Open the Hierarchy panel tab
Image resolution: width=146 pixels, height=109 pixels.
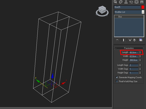point(126,2)
